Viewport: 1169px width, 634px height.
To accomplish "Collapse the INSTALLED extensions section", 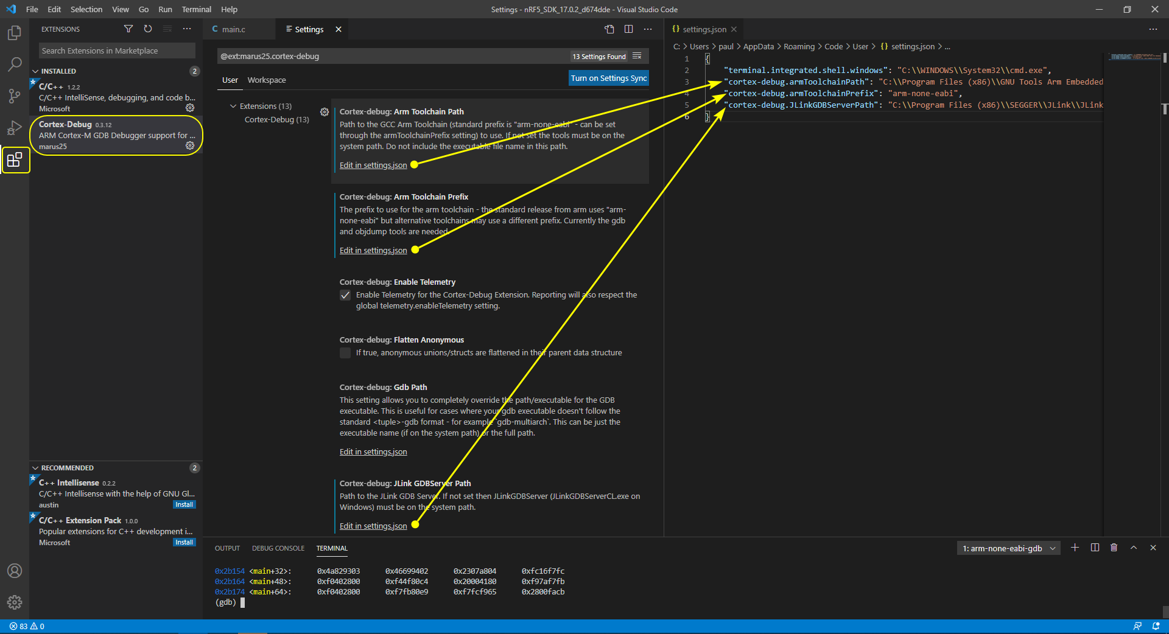I will [35, 71].
